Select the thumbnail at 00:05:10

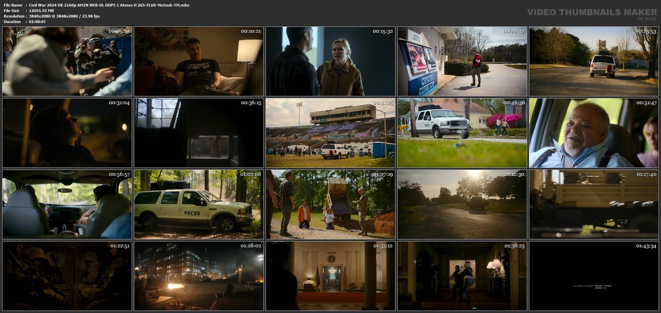pyautogui.click(x=67, y=61)
